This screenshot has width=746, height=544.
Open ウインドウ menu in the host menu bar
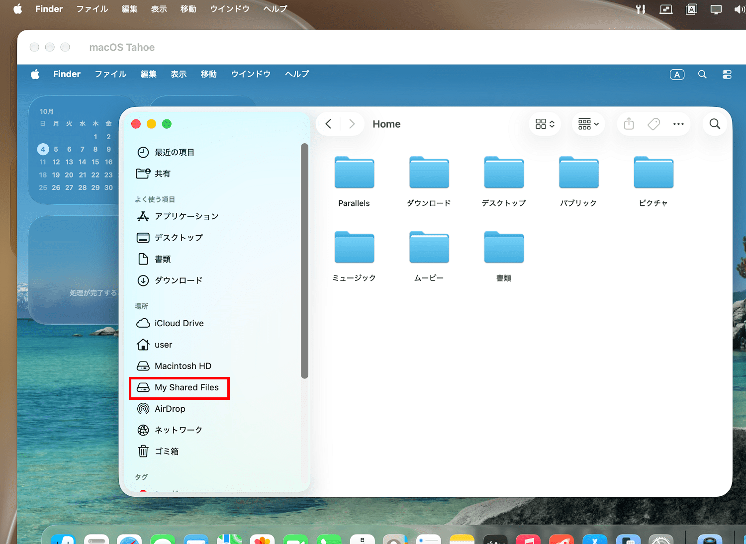pyautogui.click(x=230, y=9)
